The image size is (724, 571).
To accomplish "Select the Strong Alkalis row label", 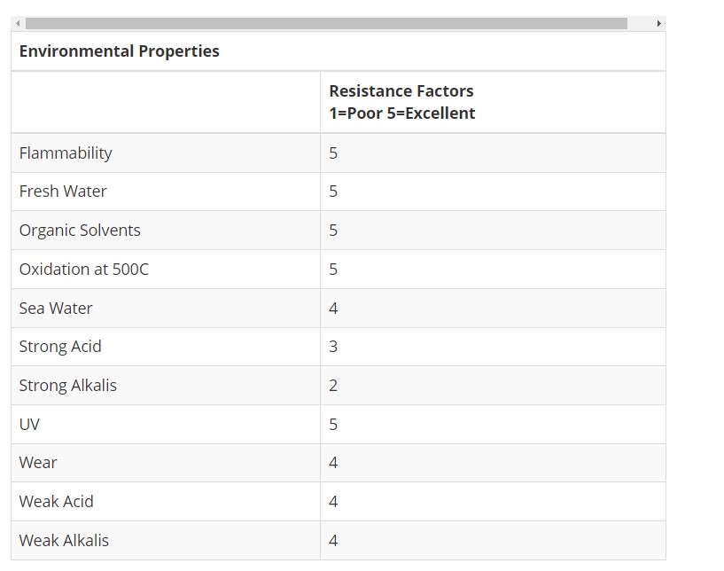I will pyautogui.click(x=68, y=386).
